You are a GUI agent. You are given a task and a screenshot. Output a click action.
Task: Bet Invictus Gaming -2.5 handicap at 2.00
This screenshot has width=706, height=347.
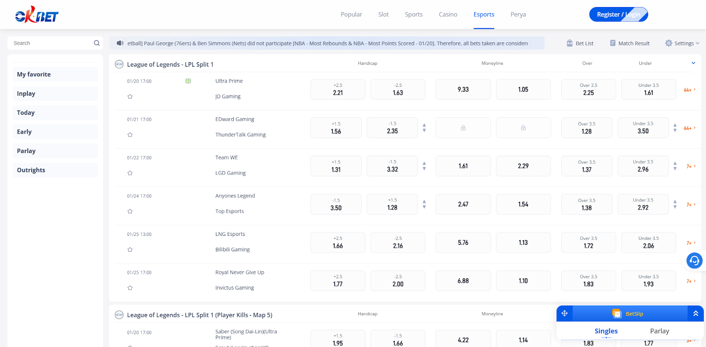click(398, 281)
